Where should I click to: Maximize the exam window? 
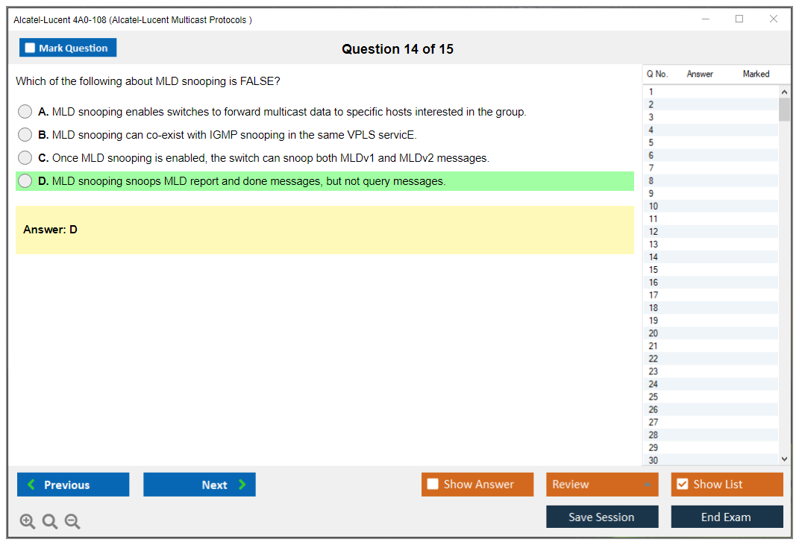click(739, 19)
